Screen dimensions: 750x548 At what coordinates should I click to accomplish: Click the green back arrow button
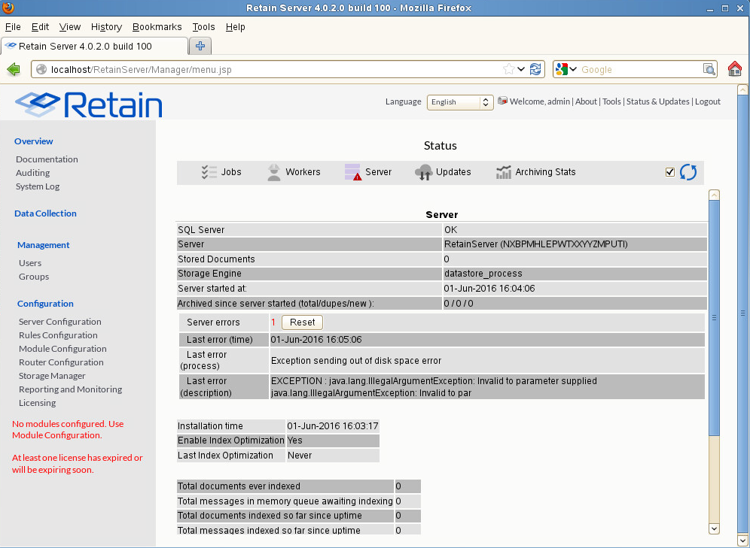(14, 70)
